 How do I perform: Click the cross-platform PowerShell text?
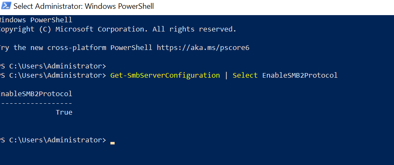point(100,47)
